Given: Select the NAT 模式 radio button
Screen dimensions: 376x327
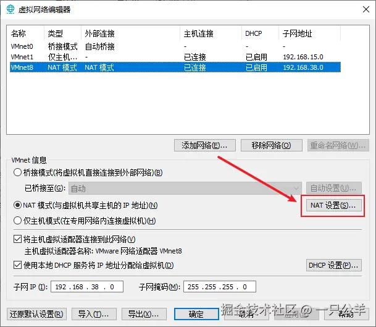Looking at the screenshot, I should pos(17,205).
